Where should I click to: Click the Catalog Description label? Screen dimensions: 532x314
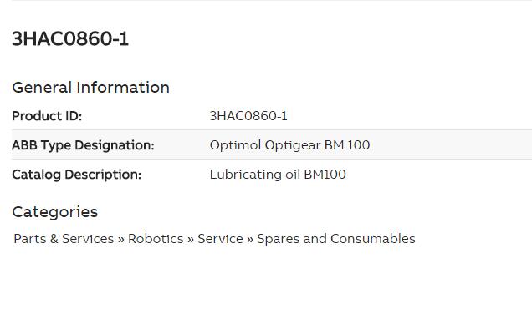pos(77,175)
